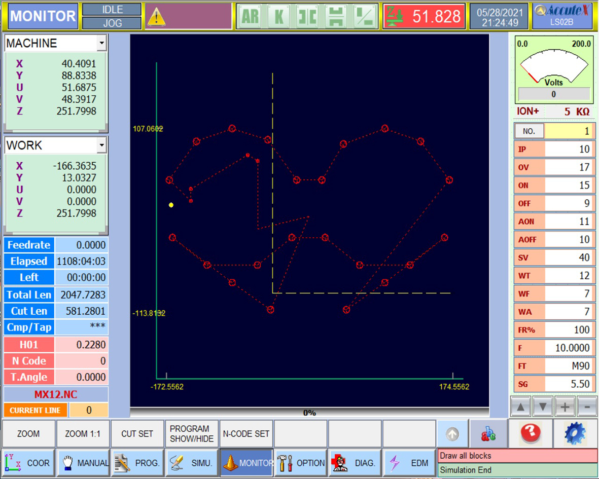This screenshot has height=479, width=599.
Task: Open settings with the blue gear icon
Action: pos(575,434)
